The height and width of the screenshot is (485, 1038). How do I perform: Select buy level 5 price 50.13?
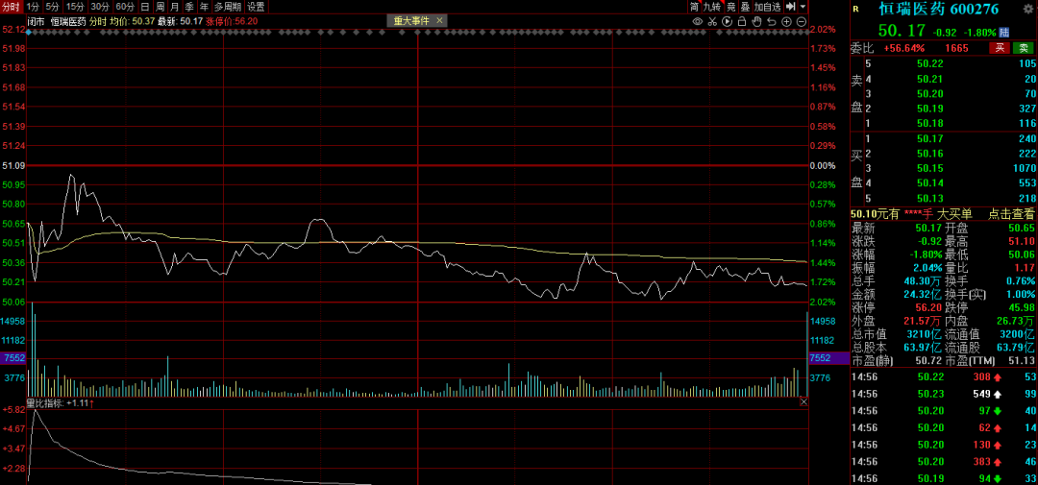(929, 199)
